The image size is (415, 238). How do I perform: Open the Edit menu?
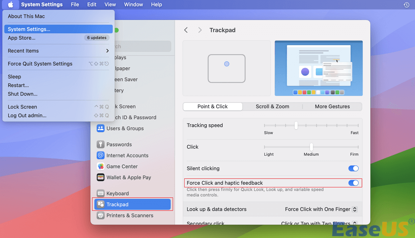tap(92, 5)
